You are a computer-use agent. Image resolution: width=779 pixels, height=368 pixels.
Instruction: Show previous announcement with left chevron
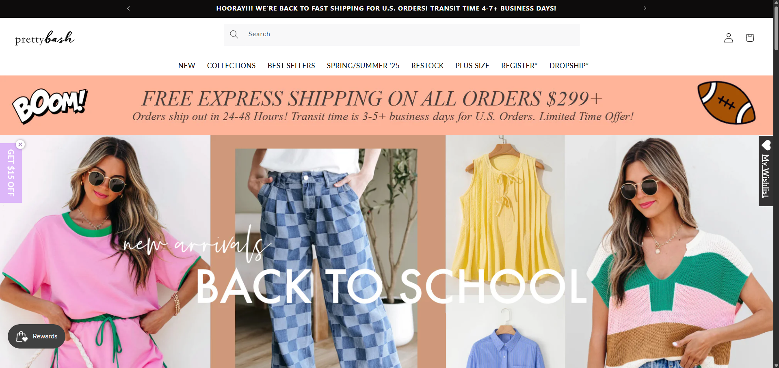(128, 9)
